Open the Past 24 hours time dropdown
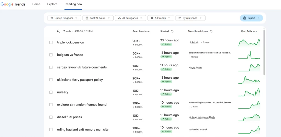 click(x=98, y=18)
